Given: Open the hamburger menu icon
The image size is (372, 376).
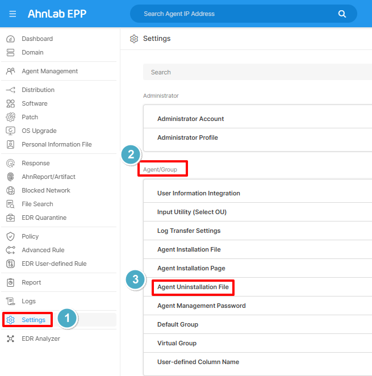Looking at the screenshot, I should tap(12, 14).
